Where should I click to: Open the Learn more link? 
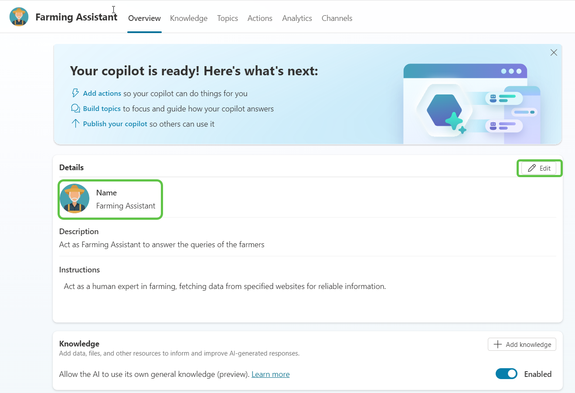270,374
